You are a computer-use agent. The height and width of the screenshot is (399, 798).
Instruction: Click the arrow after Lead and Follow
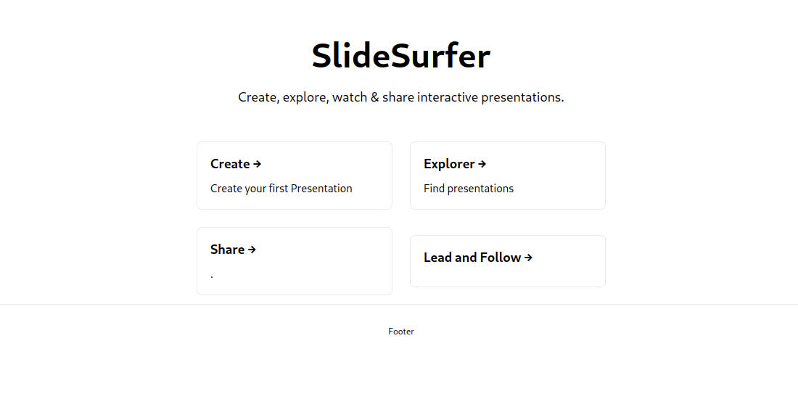click(x=528, y=258)
